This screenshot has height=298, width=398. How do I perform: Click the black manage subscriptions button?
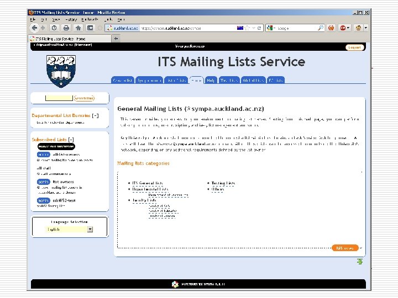(56, 146)
